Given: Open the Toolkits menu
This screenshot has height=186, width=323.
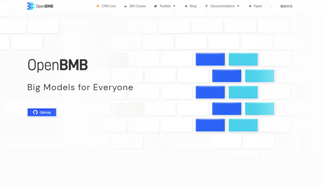Looking at the screenshot, I should (x=165, y=6).
